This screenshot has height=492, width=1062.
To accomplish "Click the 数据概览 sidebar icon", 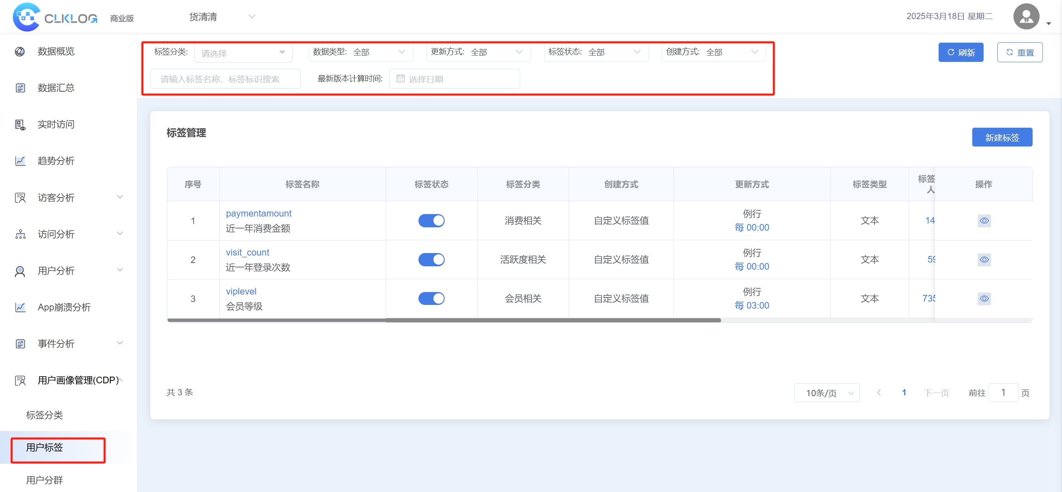I will [x=20, y=51].
